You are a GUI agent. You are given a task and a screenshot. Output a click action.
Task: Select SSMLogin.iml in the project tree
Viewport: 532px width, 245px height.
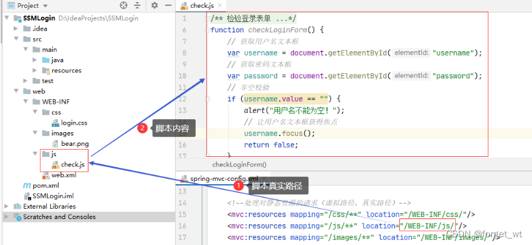53,196
